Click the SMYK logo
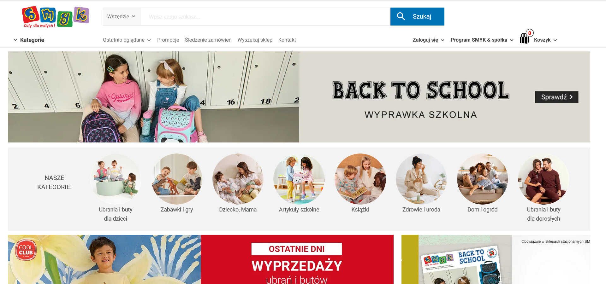The width and height of the screenshot is (606, 284). 56,17
